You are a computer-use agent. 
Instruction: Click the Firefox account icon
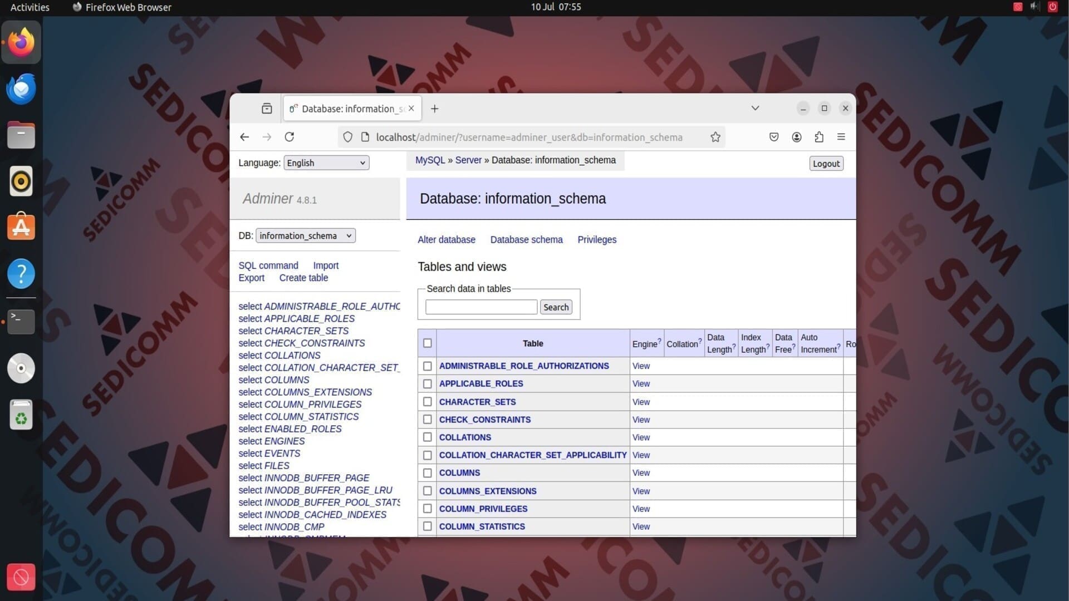tap(797, 137)
